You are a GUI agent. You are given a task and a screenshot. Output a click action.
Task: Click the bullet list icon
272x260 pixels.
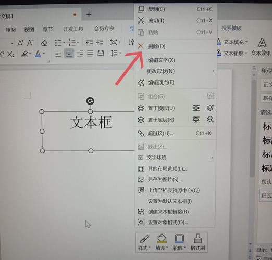(58, 43)
